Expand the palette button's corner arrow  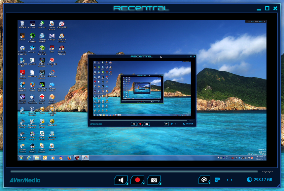tap(210, 183)
